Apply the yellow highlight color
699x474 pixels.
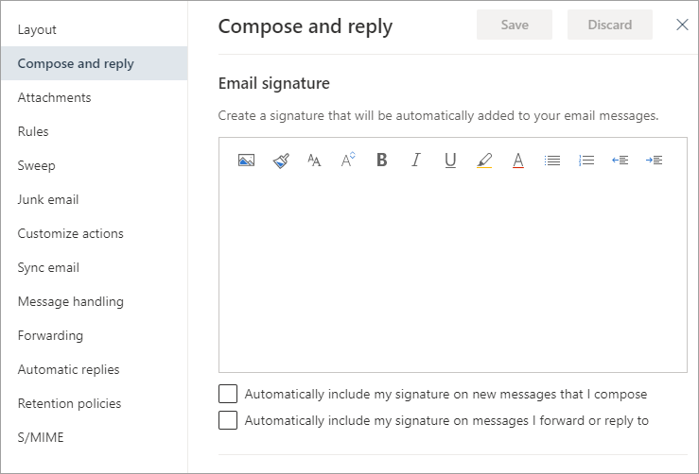484,161
